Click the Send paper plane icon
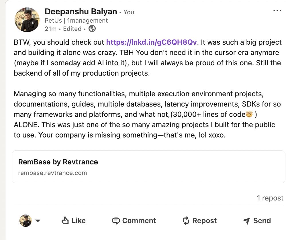 (246, 221)
